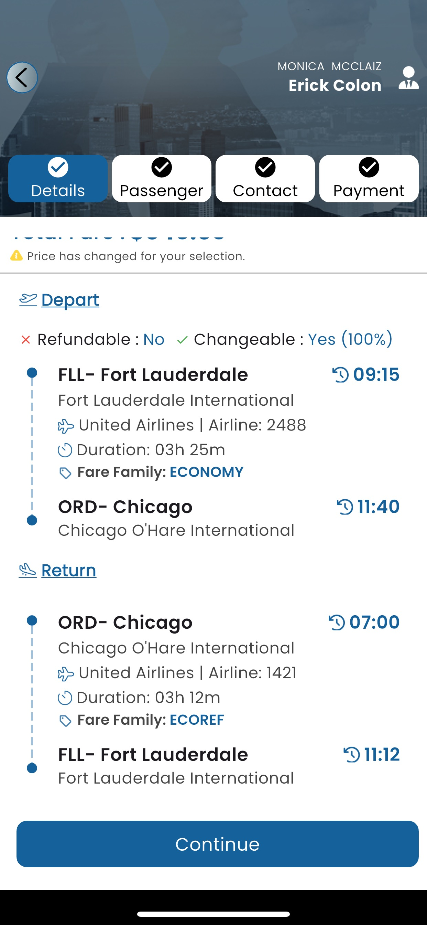Go to the Payment step tab

click(369, 179)
